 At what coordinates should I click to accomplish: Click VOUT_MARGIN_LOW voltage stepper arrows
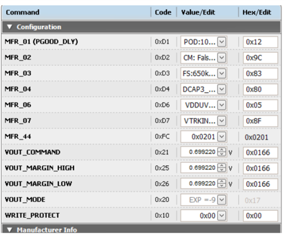(x=222, y=184)
